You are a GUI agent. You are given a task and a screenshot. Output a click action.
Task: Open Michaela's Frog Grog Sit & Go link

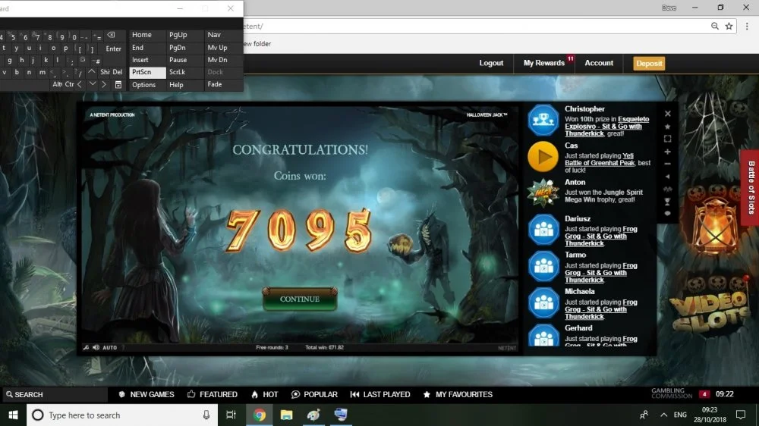[x=600, y=309]
